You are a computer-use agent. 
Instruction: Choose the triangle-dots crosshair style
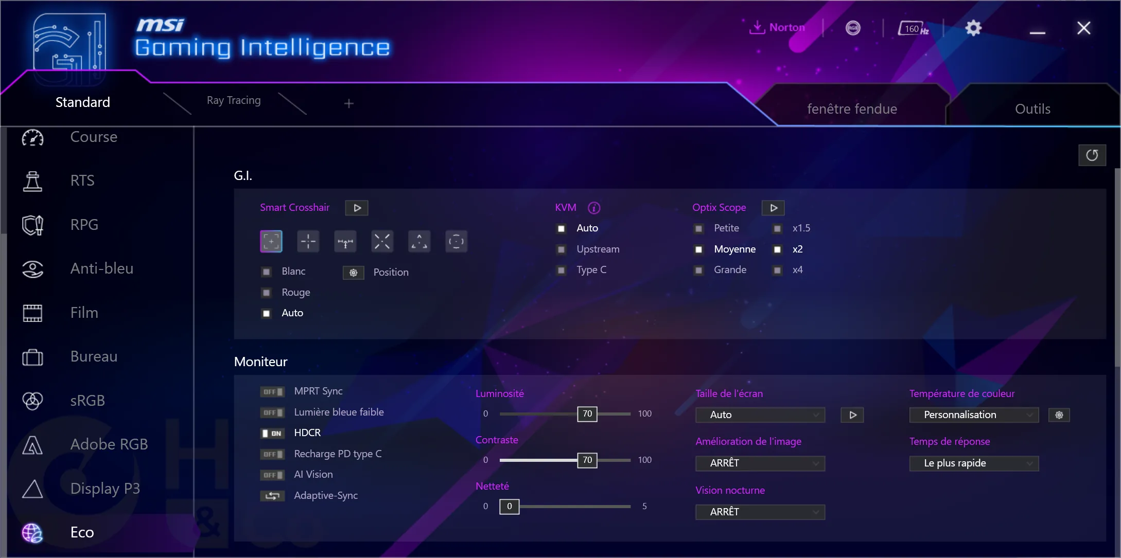(x=419, y=241)
